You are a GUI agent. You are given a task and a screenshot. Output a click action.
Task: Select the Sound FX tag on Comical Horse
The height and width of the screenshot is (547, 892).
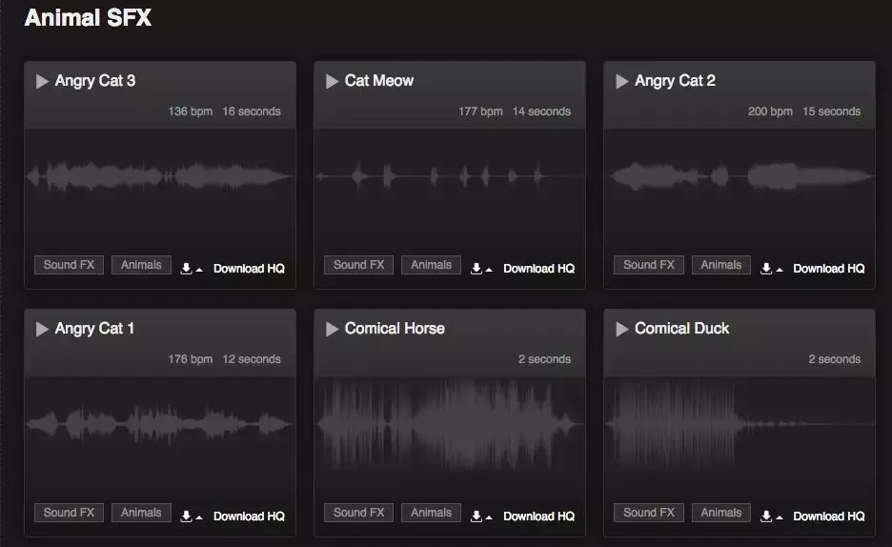pos(359,513)
